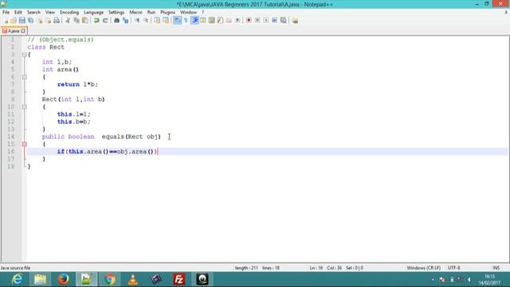Click the 'Java source file' status text

[15, 268]
